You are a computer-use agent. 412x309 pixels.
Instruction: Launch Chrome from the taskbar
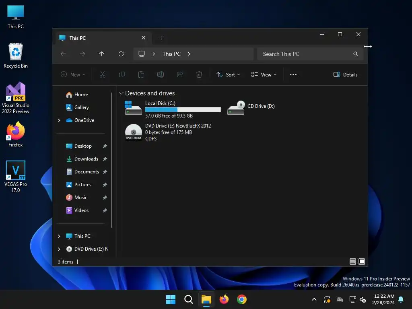[x=242, y=299]
